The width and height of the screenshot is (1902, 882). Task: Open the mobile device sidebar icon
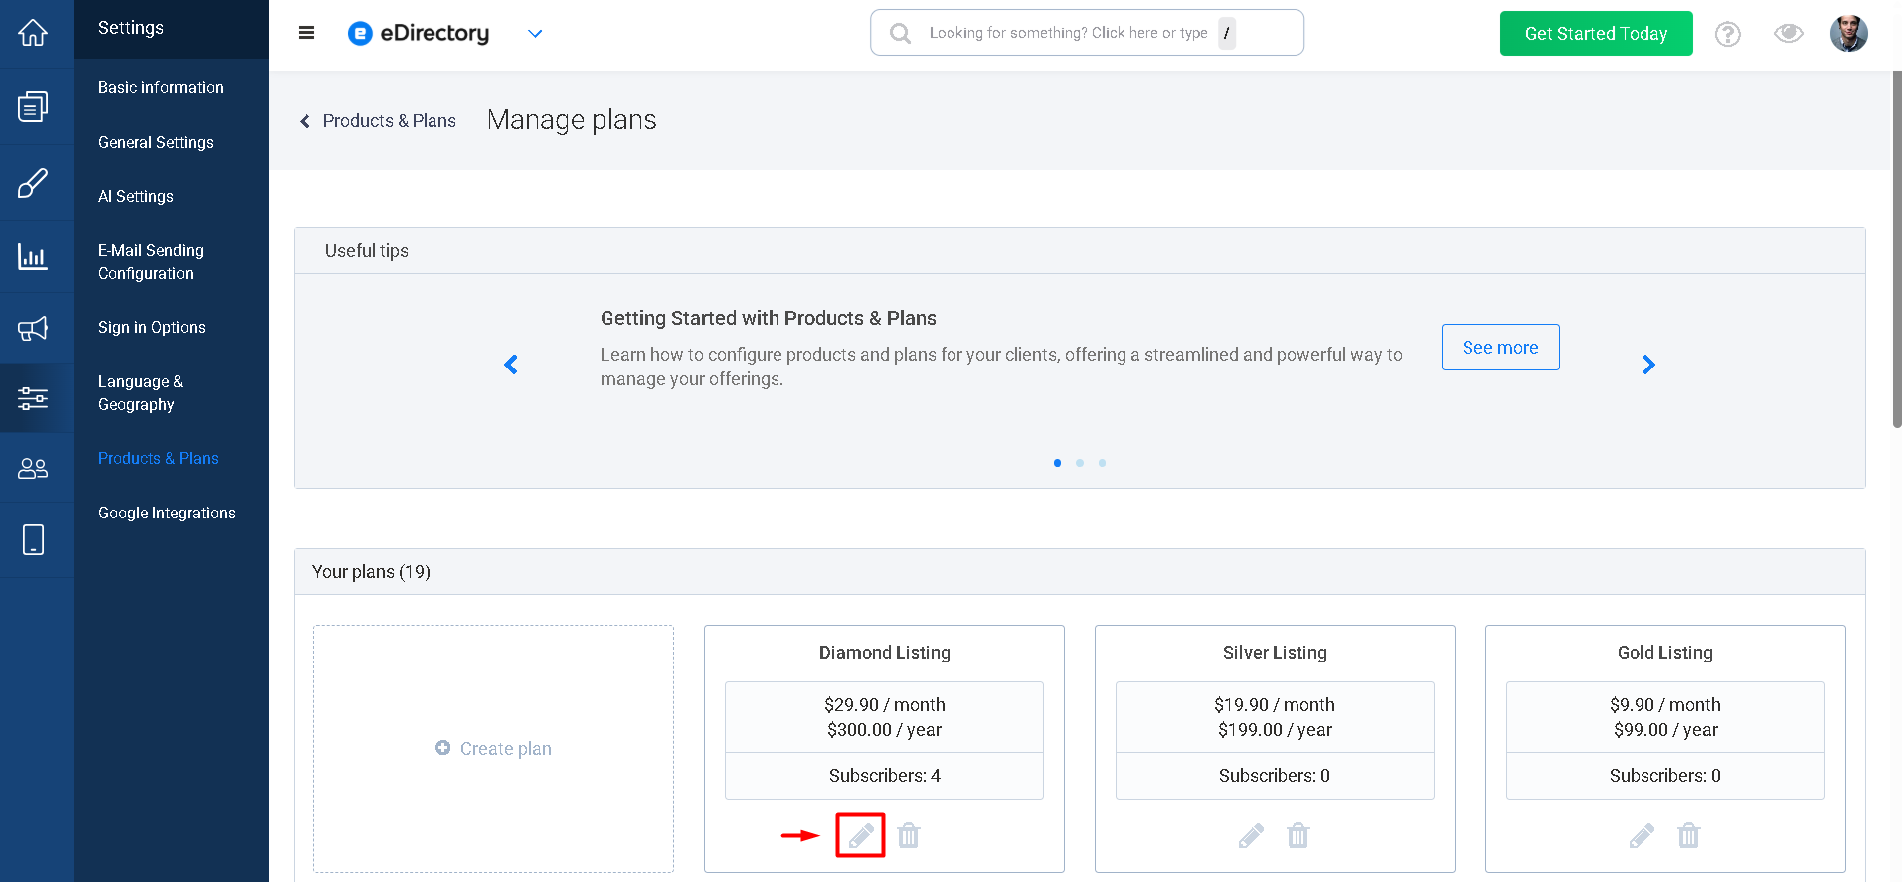tap(33, 539)
